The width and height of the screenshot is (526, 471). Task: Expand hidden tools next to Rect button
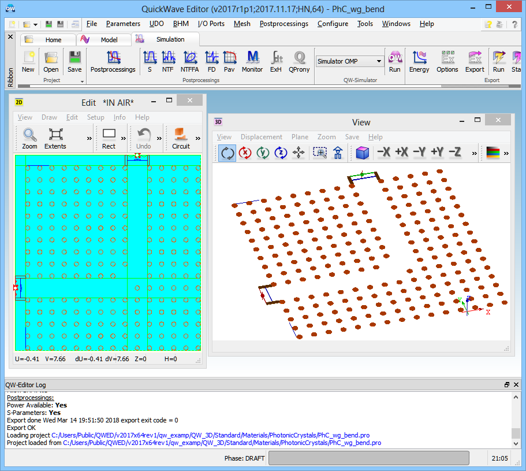pos(123,139)
